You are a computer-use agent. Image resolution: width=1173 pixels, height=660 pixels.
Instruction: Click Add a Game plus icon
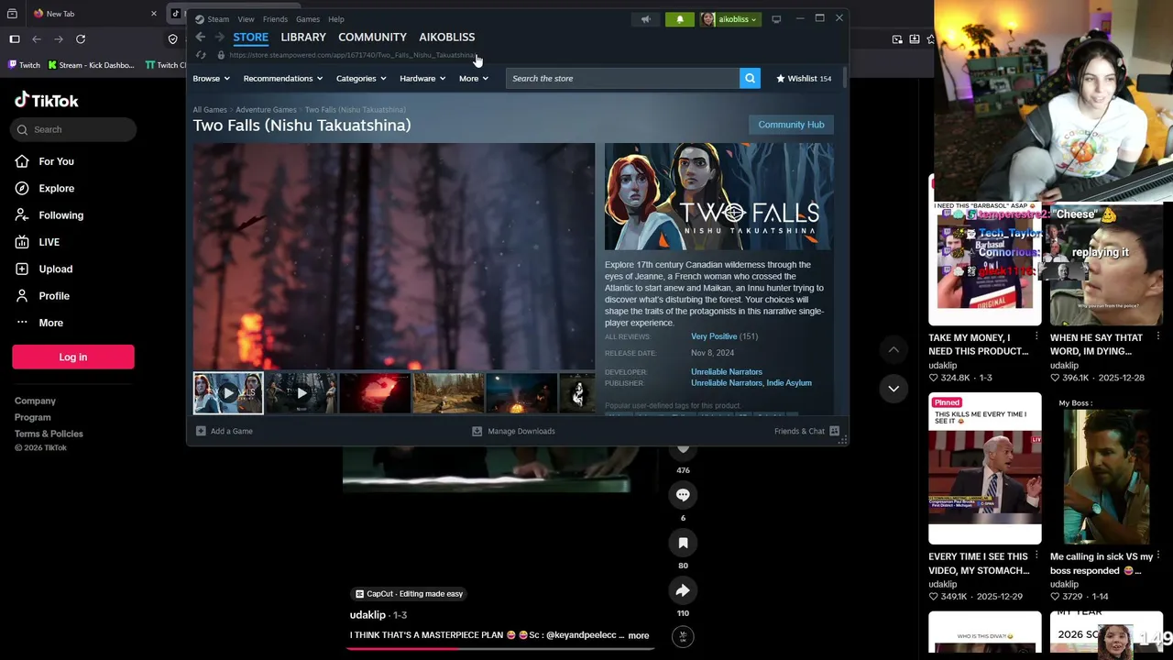(x=201, y=431)
